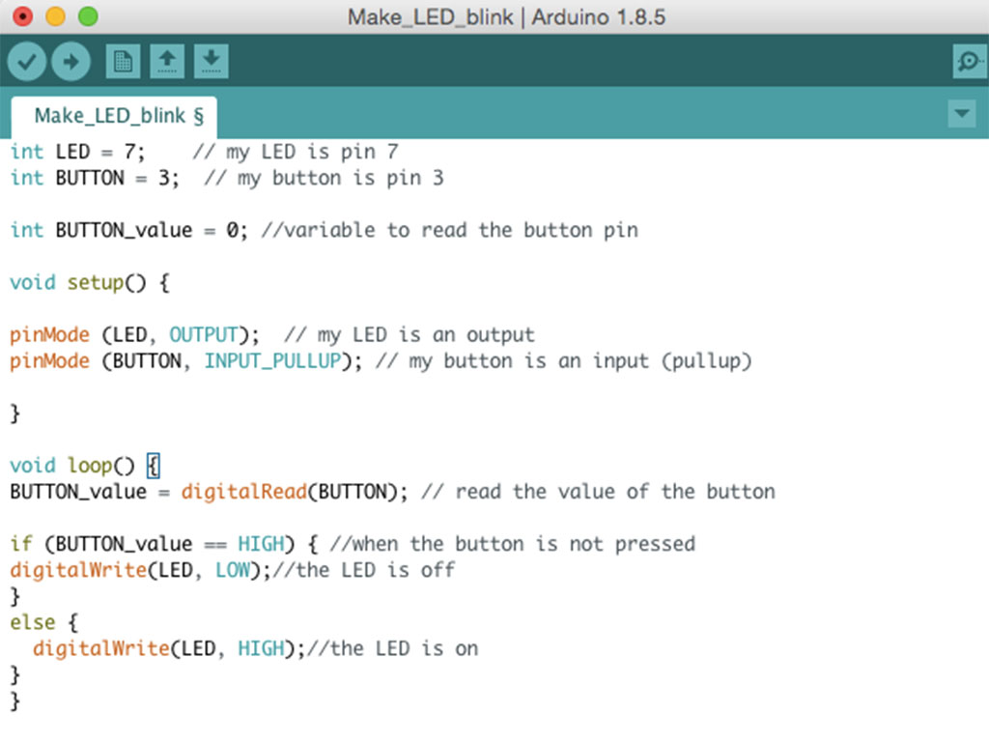Click the digitalRead function name
Image resolution: width=989 pixels, height=742 pixels.
pos(243,492)
